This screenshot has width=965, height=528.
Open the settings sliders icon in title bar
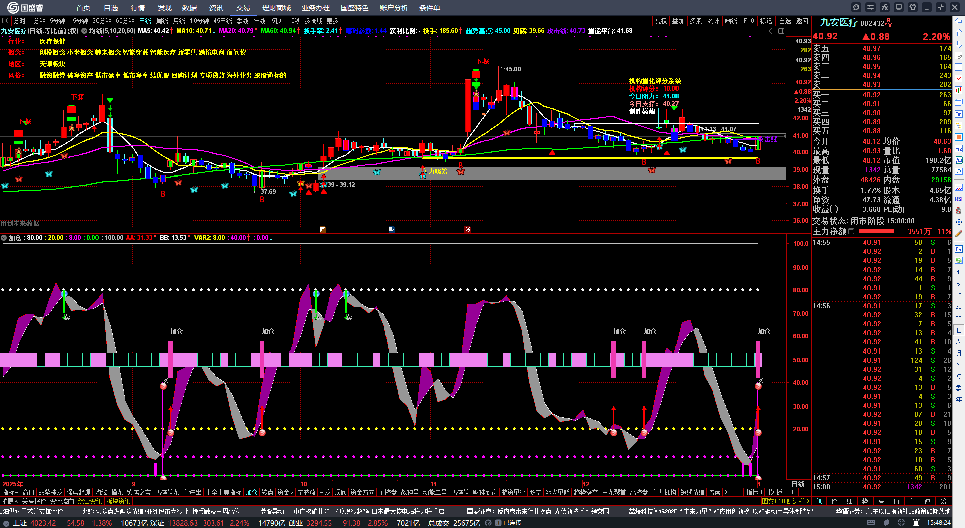point(871,7)
